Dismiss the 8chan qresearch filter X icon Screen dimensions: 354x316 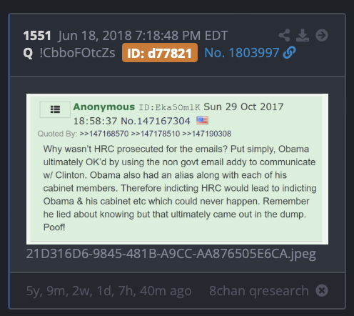(322, 290)
